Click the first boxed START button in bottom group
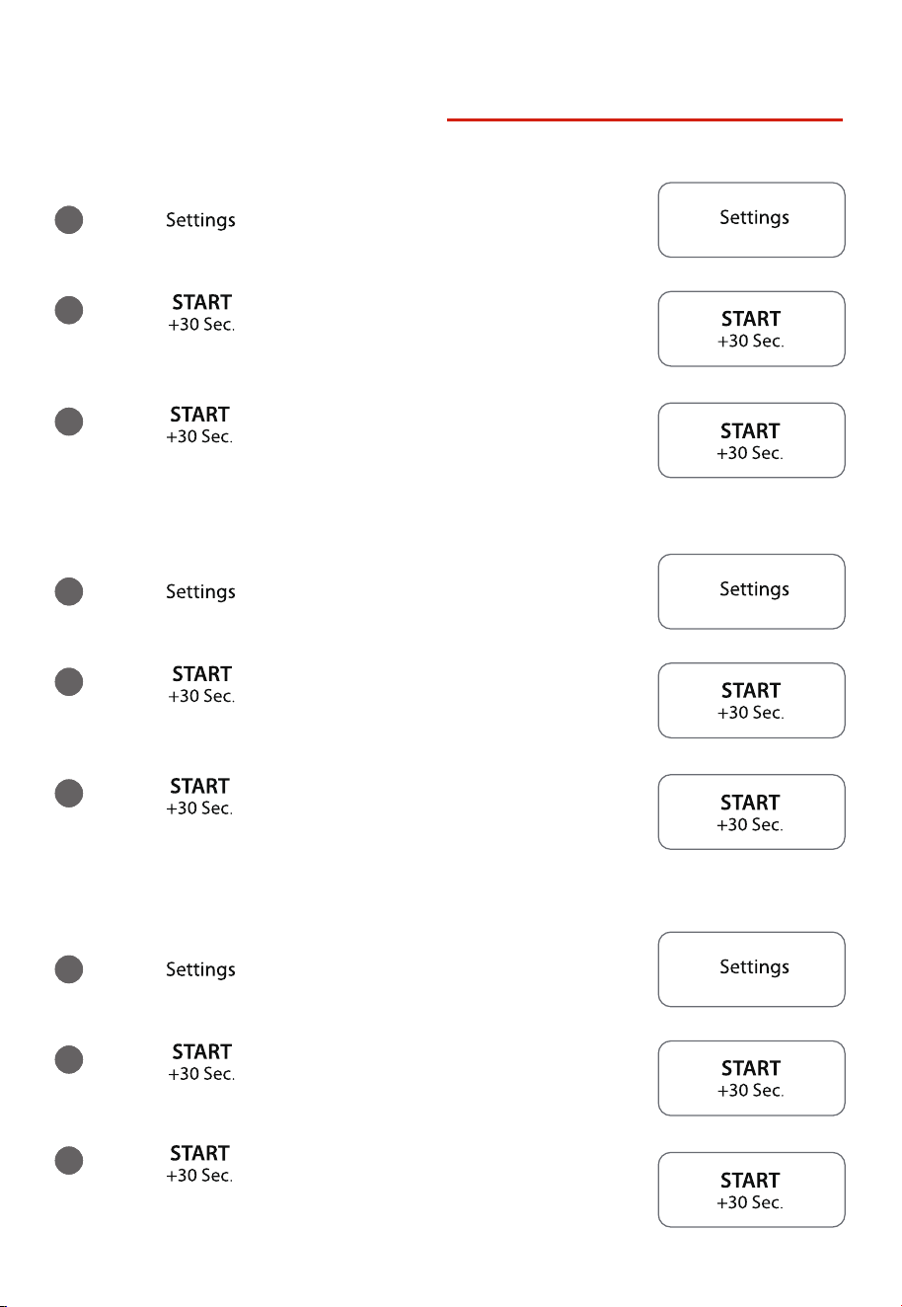 [x=752, y=1078]
